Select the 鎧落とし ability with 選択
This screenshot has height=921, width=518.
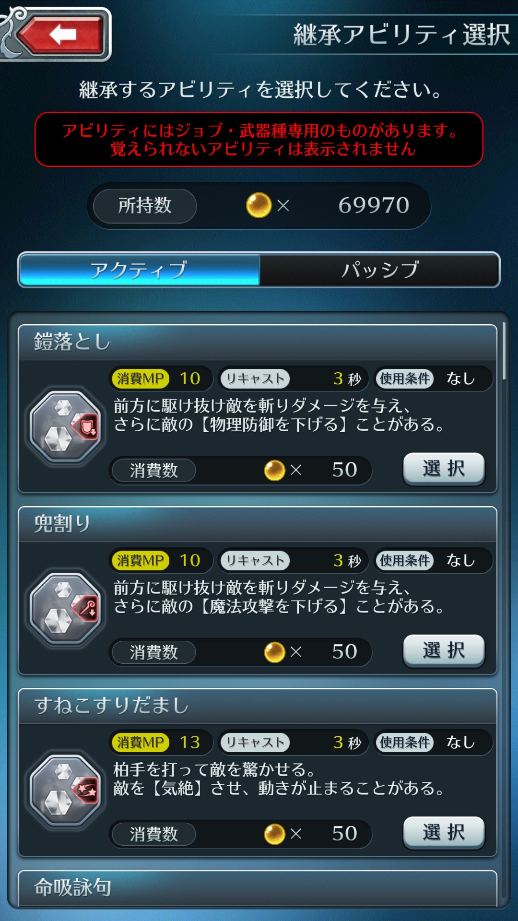(444, 469)
